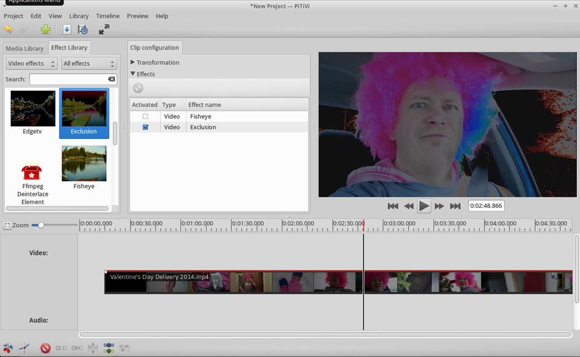The width and height of the screenshot is (580, 357).
Task: Open the All effects category dropdown
Action: point(89,63)
